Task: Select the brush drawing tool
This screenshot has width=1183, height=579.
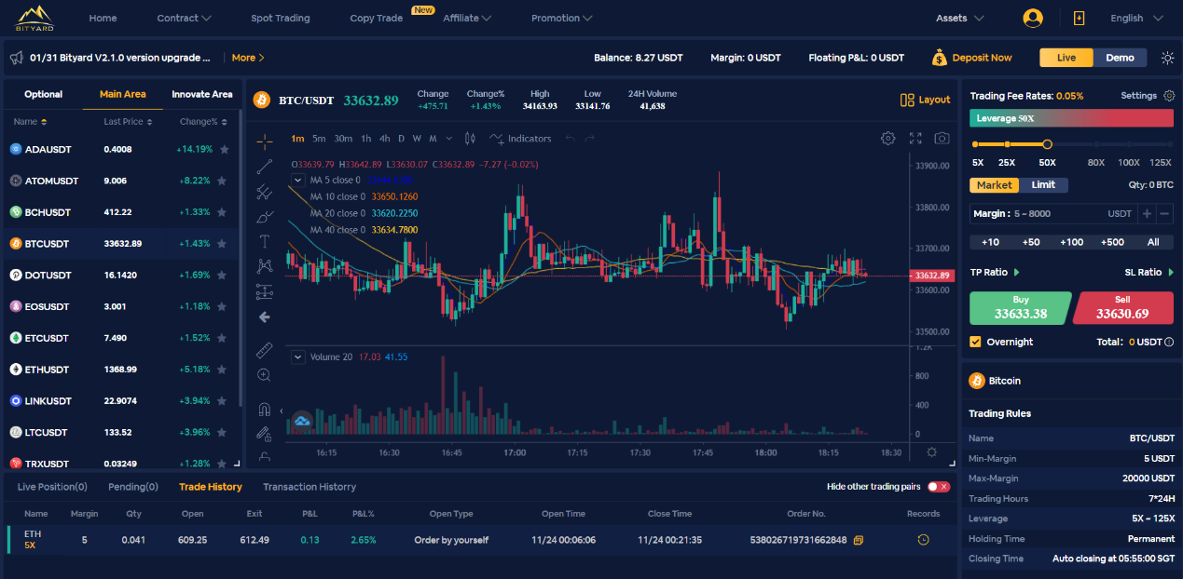Action: [265, 217]
